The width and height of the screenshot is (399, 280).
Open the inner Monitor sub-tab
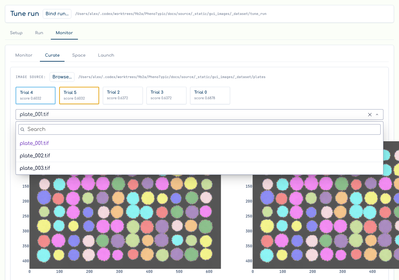coord(24,55)
